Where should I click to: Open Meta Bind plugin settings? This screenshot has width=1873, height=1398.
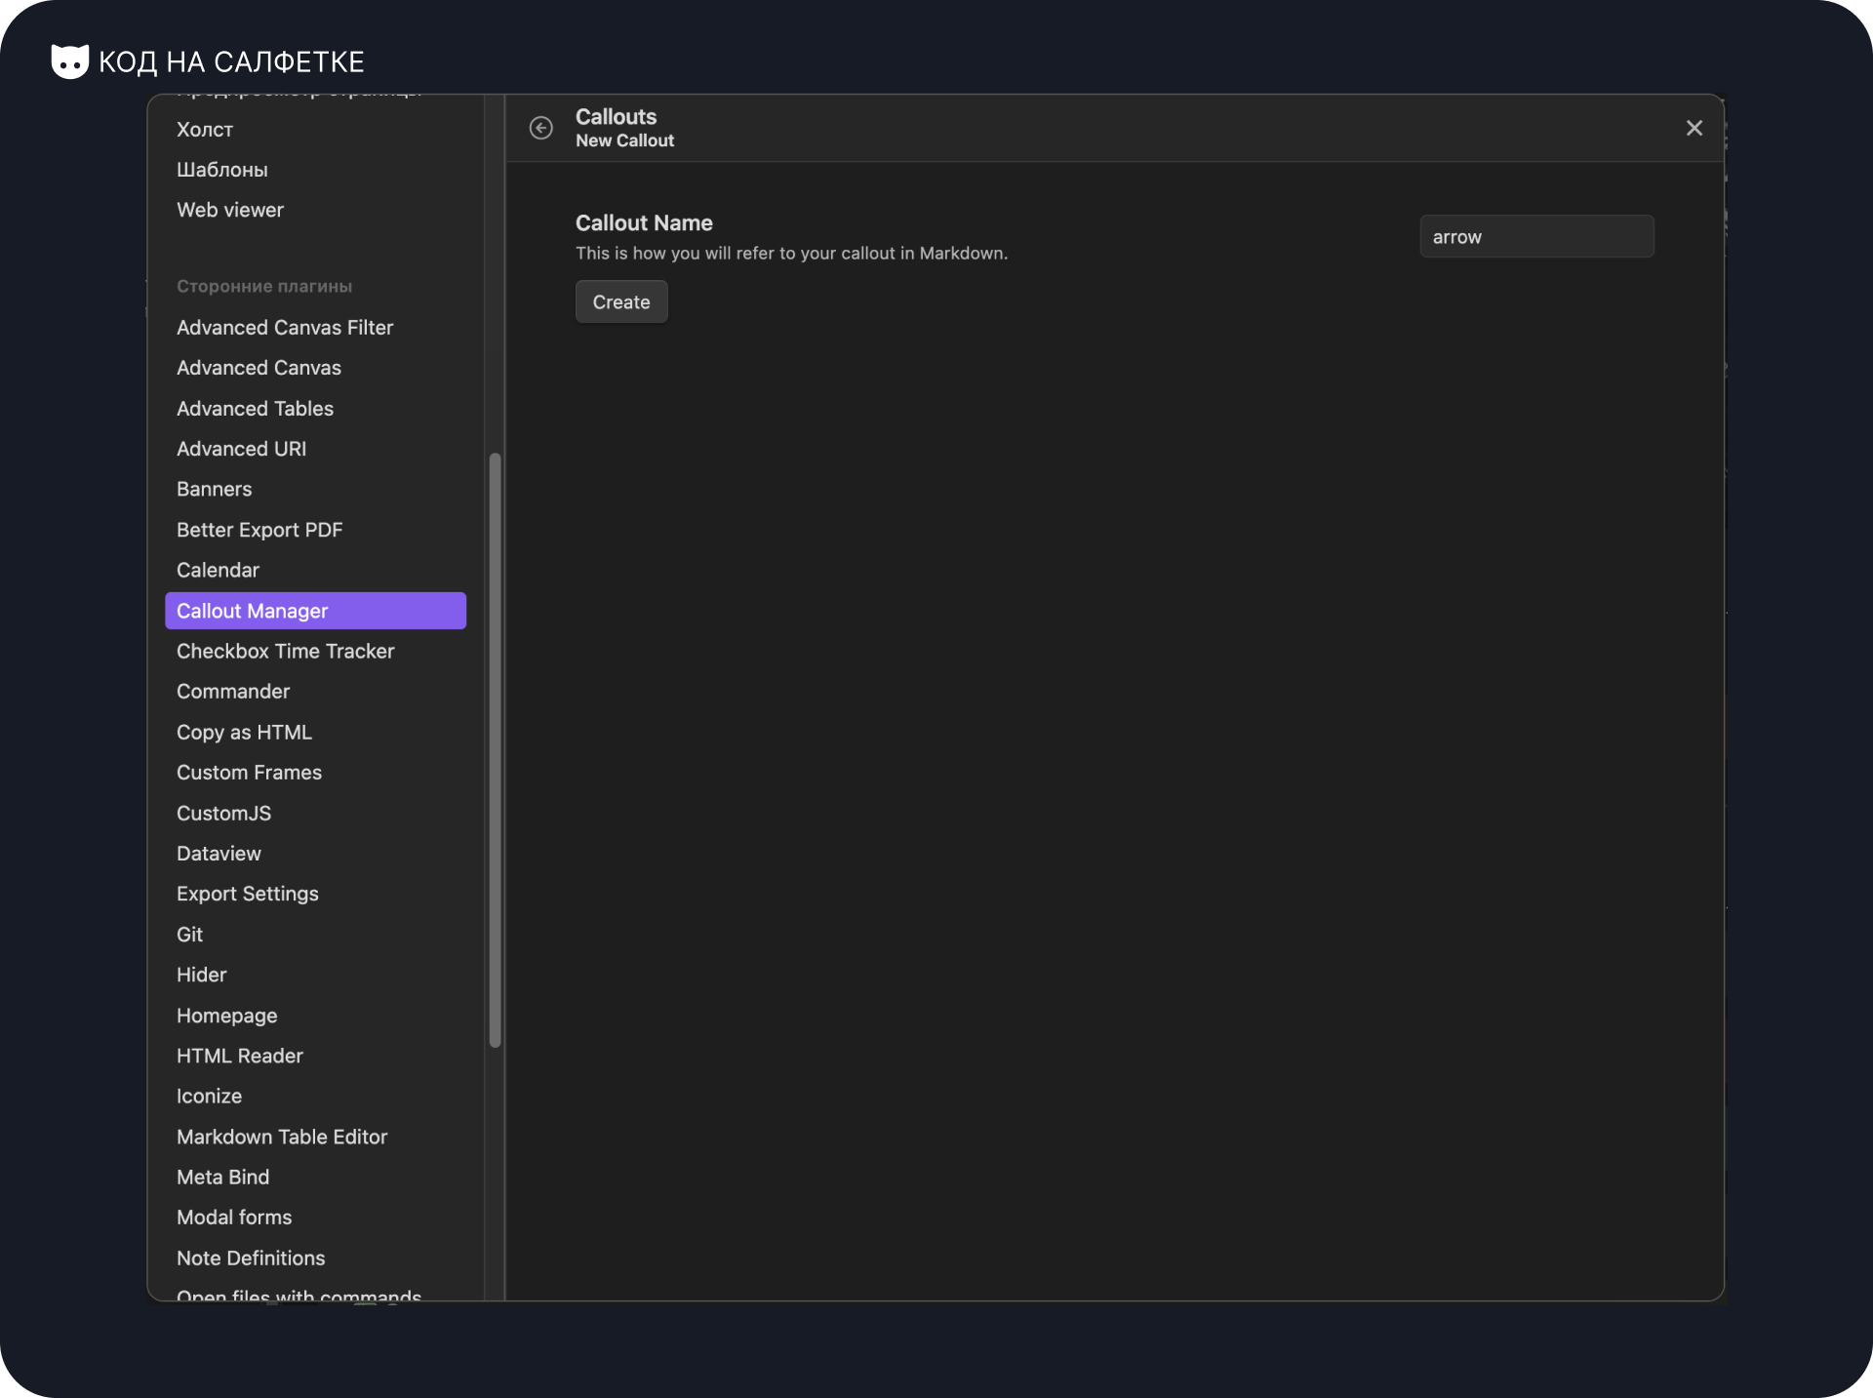pyautogui.click(x=222, y=1177)
